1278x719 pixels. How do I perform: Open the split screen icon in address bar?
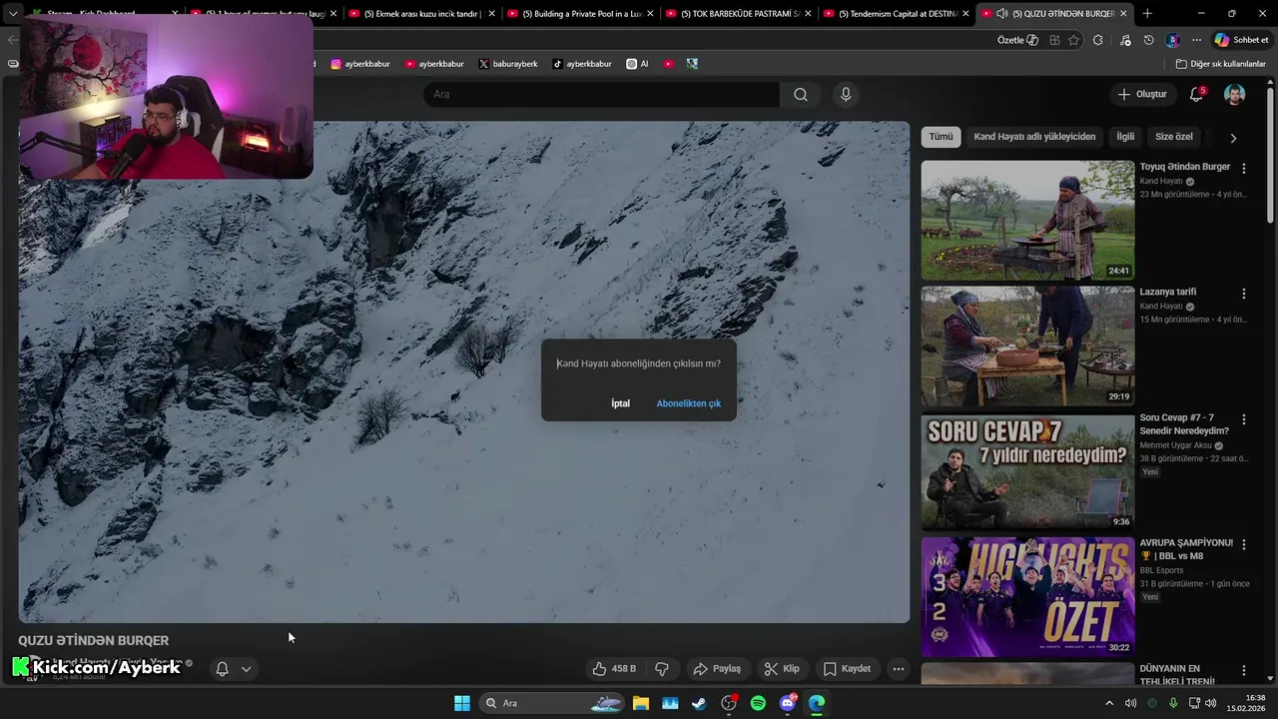point(1054,40)
